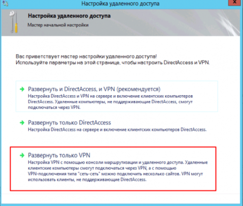Click text Используйте параметры на этой странице
This screenshot has width=243, height=206.
coord(113,62)
